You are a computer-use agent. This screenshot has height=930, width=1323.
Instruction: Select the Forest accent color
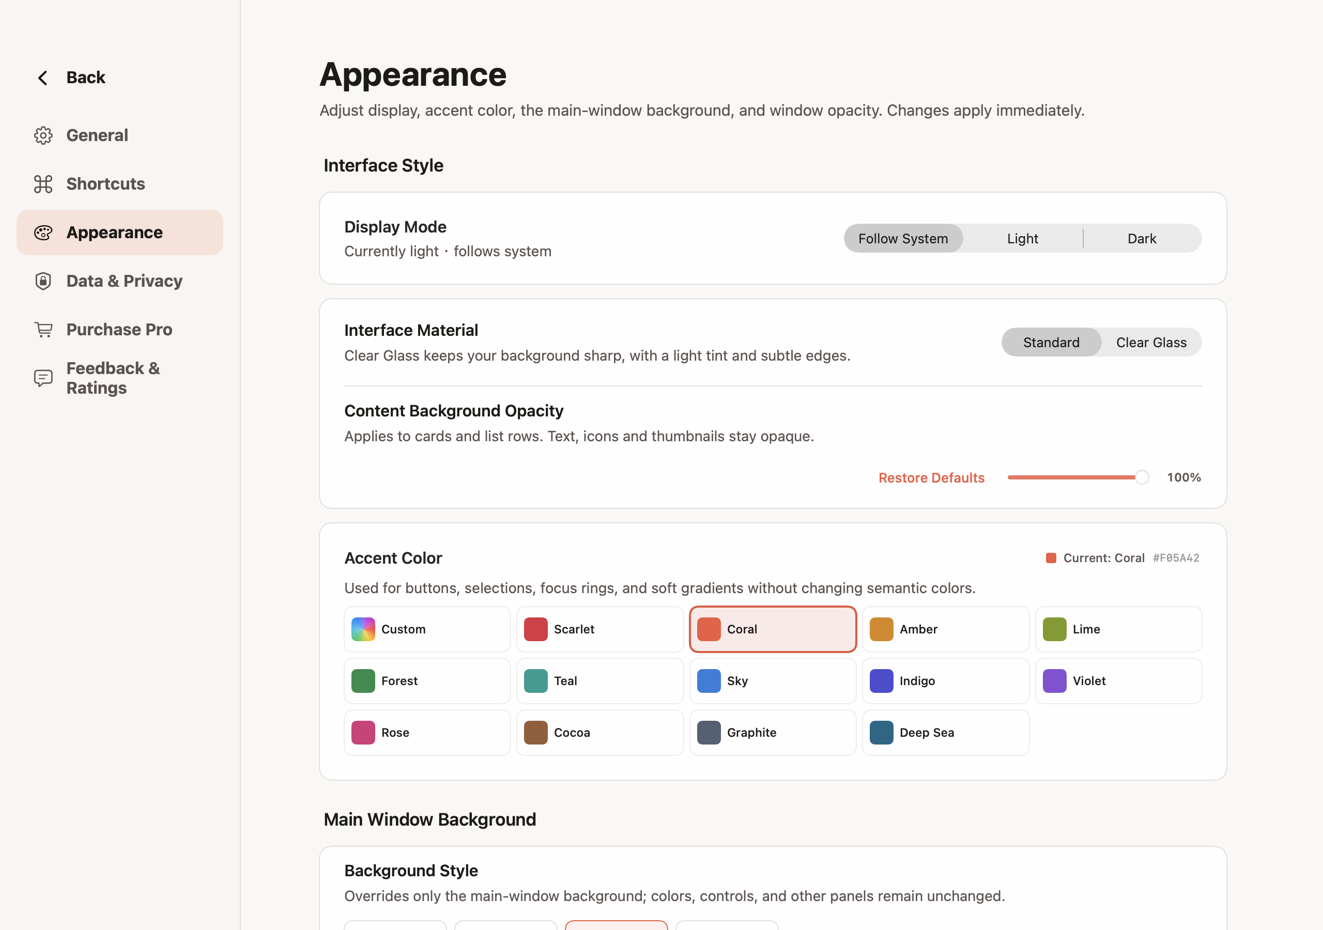tap(427, 681)
